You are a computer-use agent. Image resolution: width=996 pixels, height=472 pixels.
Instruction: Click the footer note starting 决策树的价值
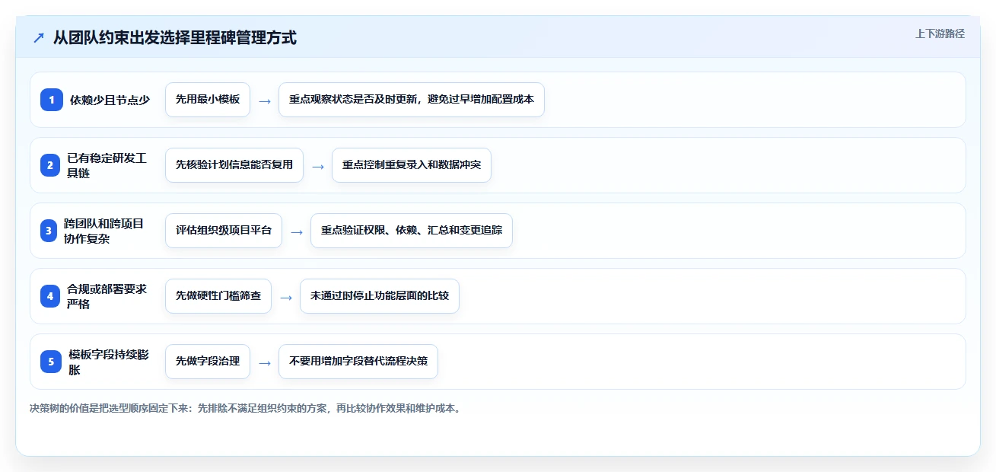pos(245,408)
